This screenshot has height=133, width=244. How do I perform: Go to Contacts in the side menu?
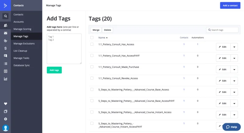(18, 15)
